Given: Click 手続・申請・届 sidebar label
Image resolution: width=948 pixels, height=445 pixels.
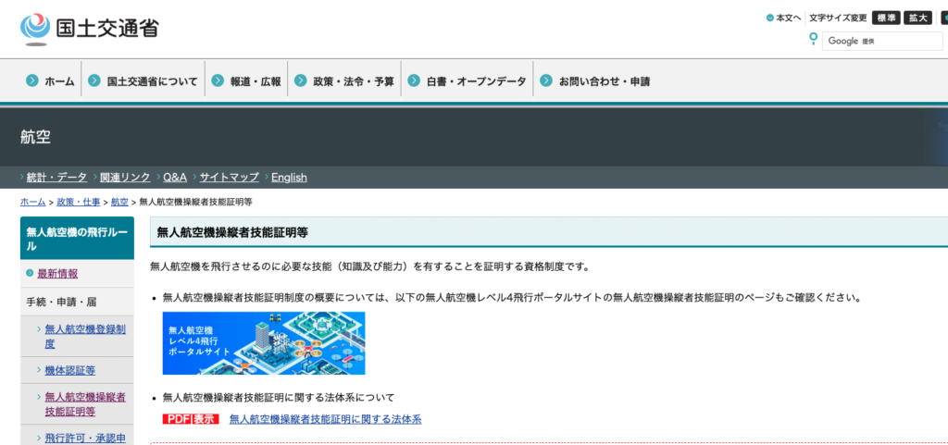Looking at the screenshot, I should (x=62, y=302).
